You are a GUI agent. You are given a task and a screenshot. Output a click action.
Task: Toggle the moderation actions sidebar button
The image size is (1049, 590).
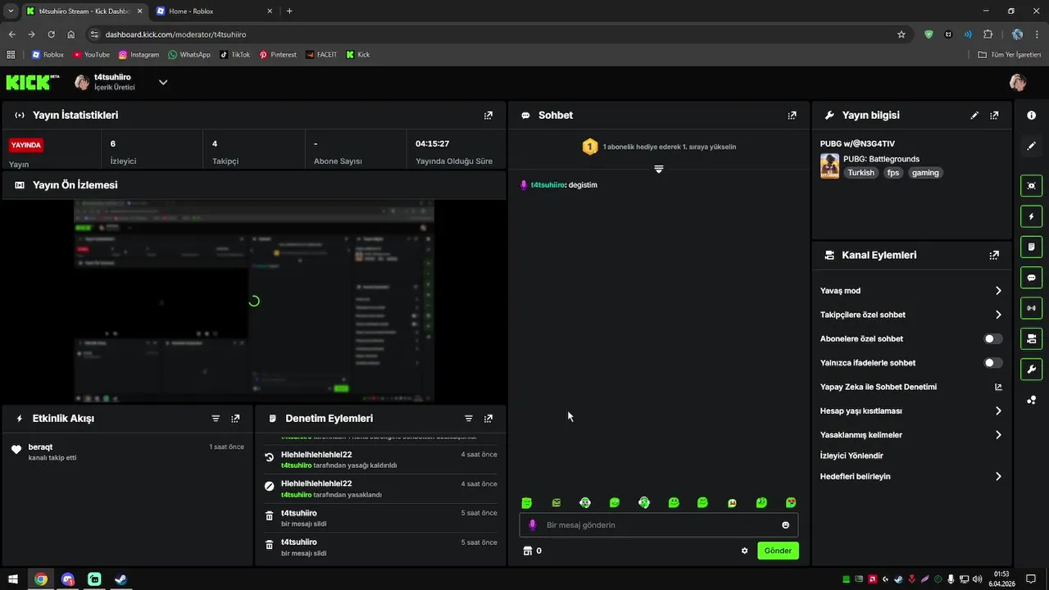click(x=1031, y=247)
